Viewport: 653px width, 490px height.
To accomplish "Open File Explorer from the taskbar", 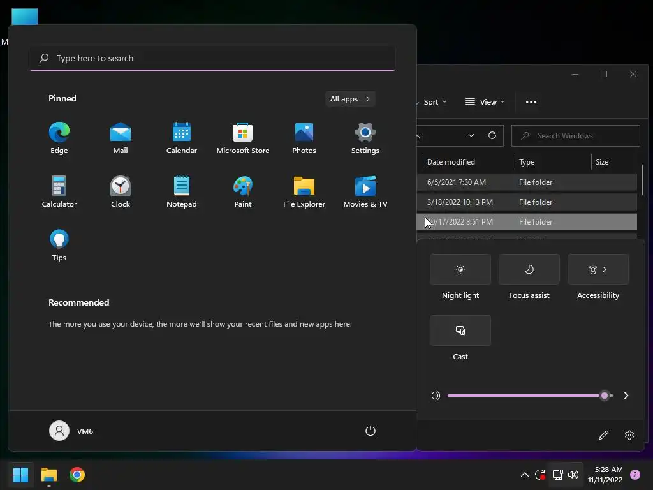I will (x=48, y=475).
